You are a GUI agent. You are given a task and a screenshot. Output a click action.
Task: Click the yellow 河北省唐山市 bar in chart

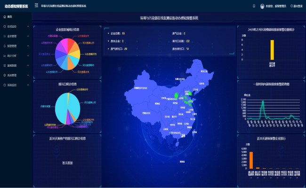click(272, 50)
